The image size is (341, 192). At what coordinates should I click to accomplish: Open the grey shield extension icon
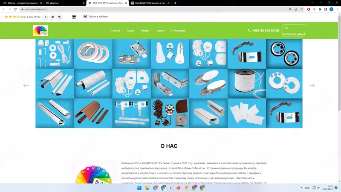point(314,9)
